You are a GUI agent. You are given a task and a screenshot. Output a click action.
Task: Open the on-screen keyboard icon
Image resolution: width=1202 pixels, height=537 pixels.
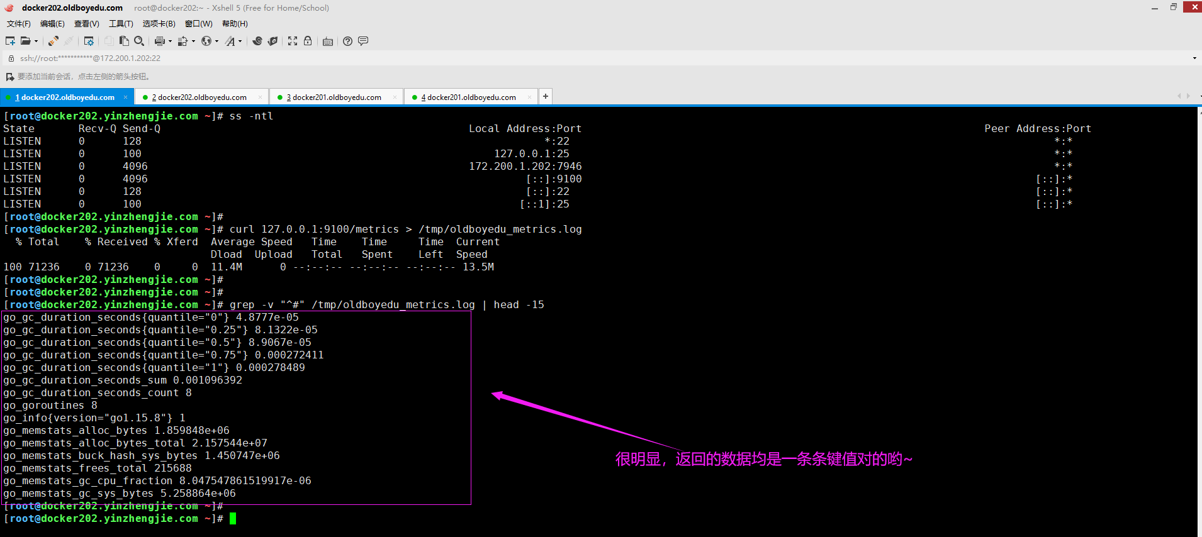(x=328, y=42)
